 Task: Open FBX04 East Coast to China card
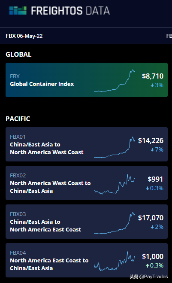coord(87,260)
